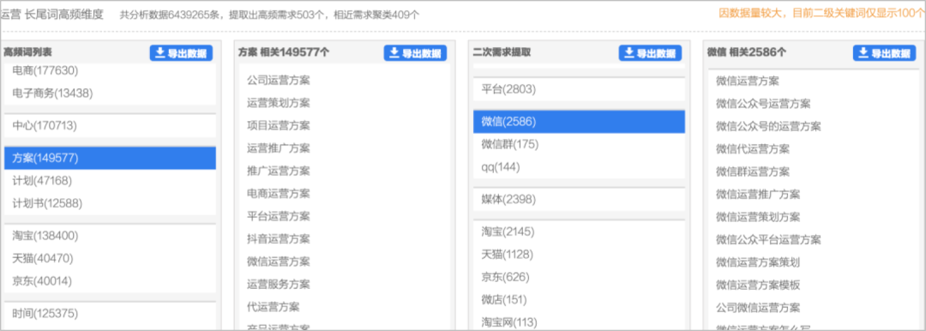The height and width of the screenshot is (331, 926).
Task: Select highlighted 微信(2586) item
Action: pos(580,122)
